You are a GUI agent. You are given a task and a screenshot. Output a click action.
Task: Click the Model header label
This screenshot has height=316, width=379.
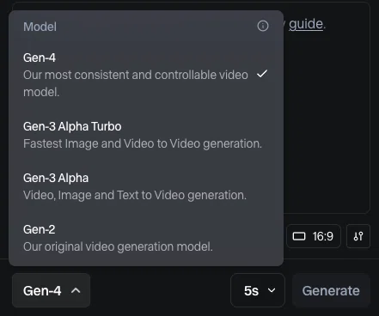click(40, 27)
